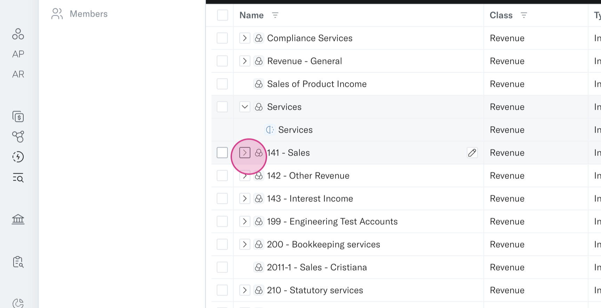The height and width of the screenshot is (308, 601).
Task: Click the edit pencil on 141 - Sales
Action: pyautogui.click(x=472, y=153)
